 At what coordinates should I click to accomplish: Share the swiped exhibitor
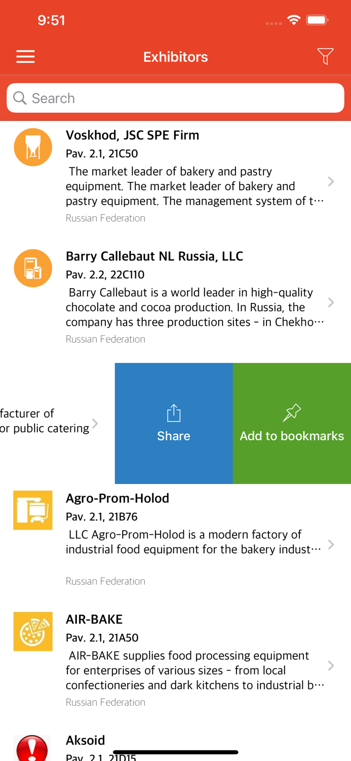(x=174, y=423)
